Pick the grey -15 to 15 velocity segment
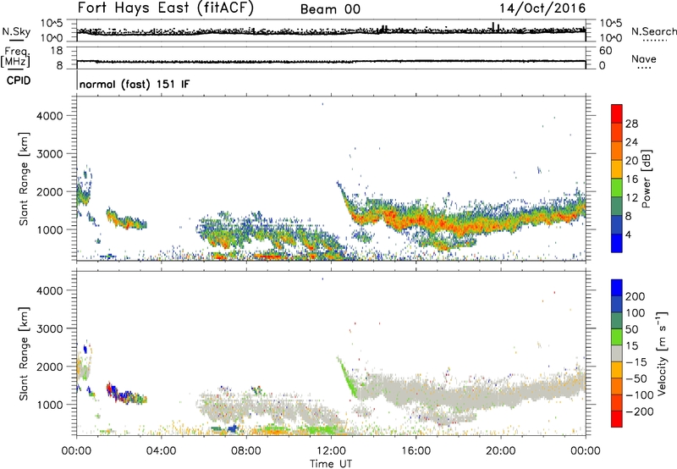The width and height of the screenshot is (677, 469). [617, 353]
